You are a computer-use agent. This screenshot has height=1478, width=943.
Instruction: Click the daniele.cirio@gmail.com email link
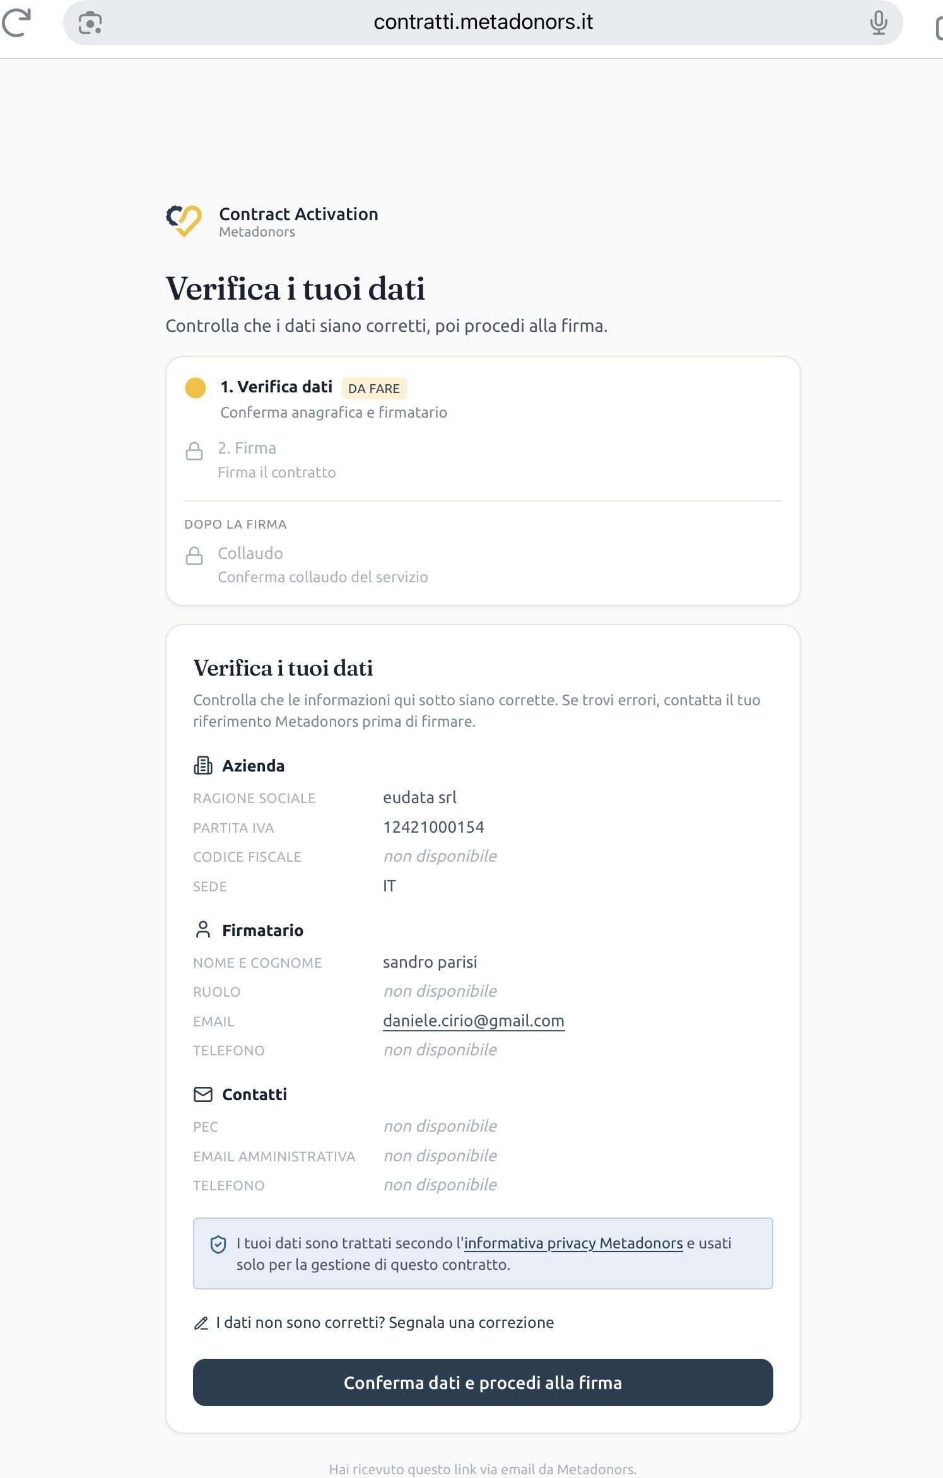pos(474,1021)
